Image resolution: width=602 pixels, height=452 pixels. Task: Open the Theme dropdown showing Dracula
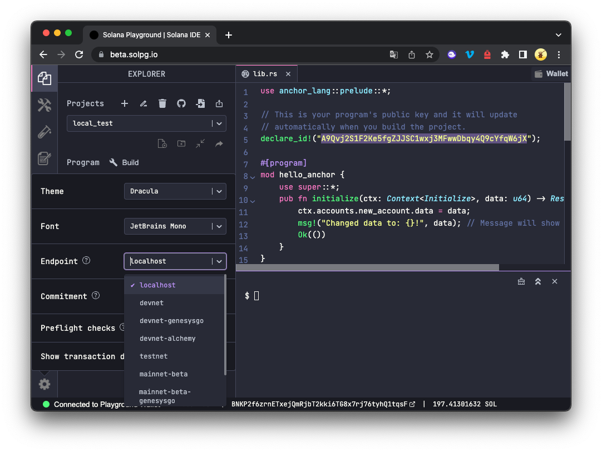[x=175, y=191]
